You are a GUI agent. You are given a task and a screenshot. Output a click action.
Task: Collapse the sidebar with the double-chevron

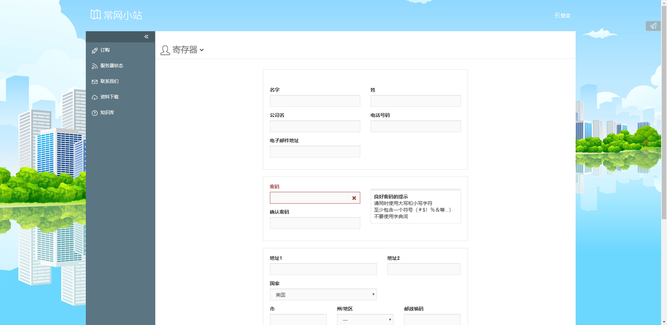(146, 36)
